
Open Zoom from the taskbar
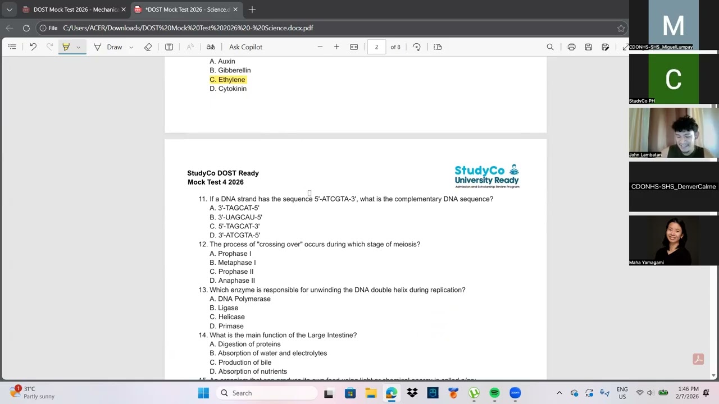515,393
